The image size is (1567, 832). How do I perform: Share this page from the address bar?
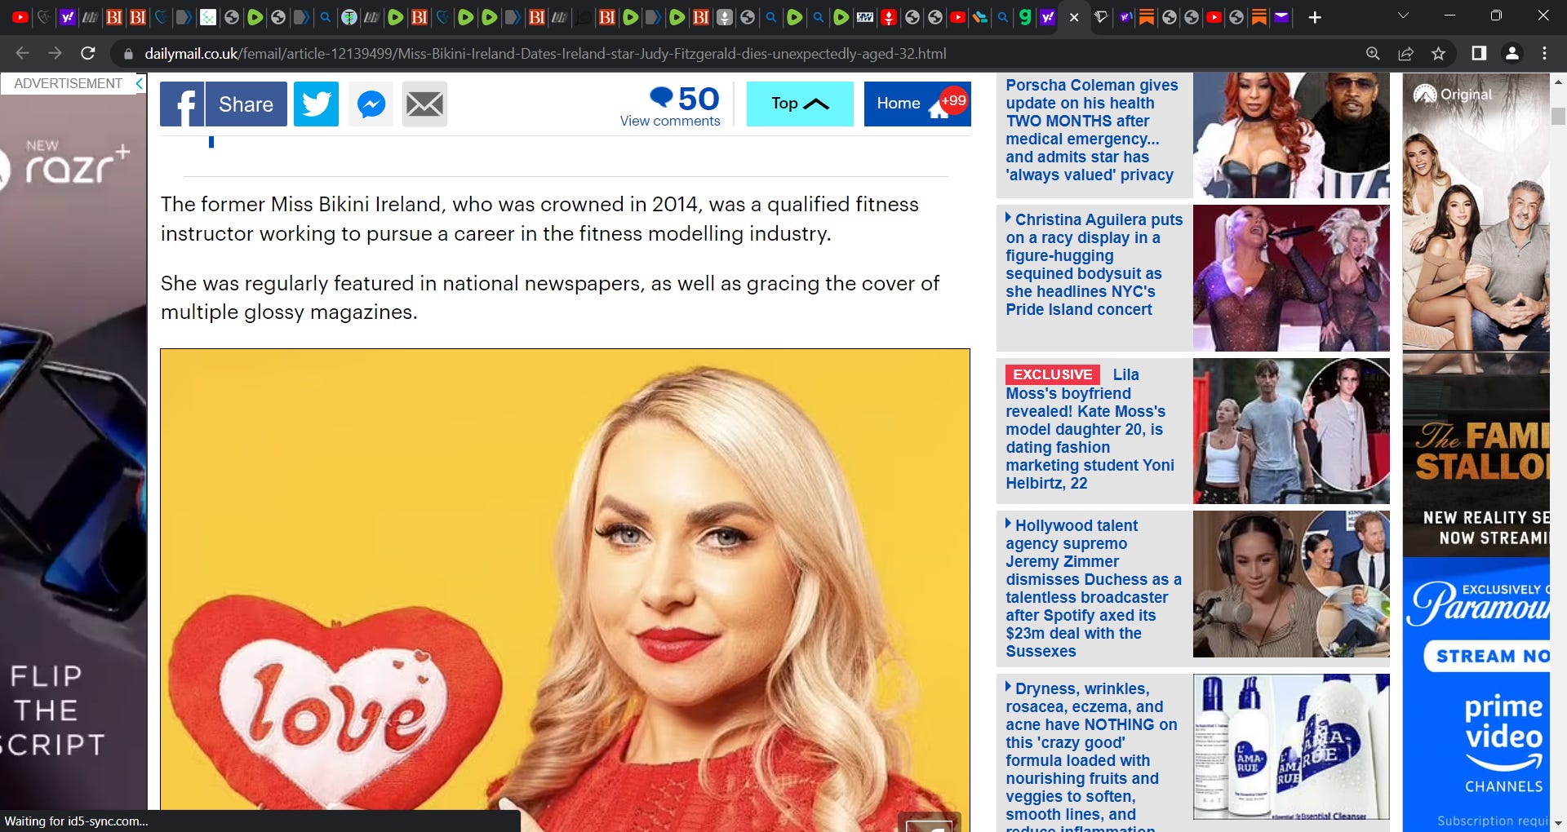pyautogui.click(x=1405, y=53)
